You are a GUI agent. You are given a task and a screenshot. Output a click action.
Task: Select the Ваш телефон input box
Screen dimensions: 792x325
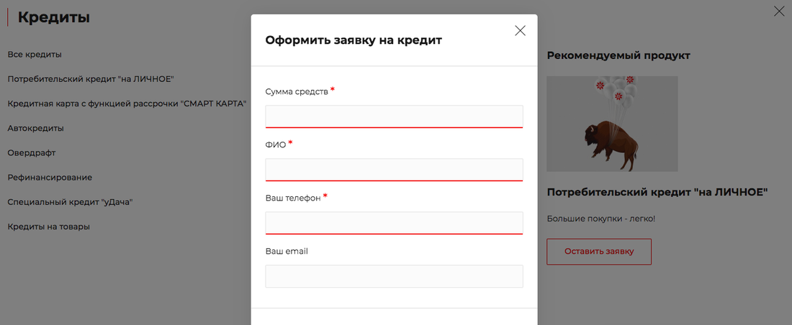[394, 222]
